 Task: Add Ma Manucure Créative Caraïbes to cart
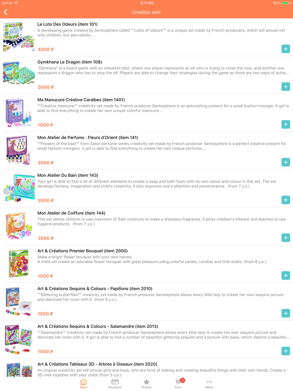tap(286, 125)
